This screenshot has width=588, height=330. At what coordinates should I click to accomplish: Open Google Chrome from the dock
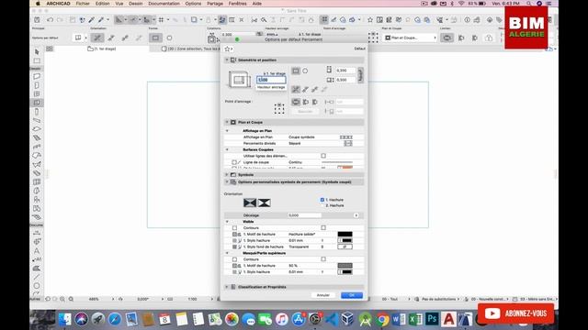click(382, 319)
